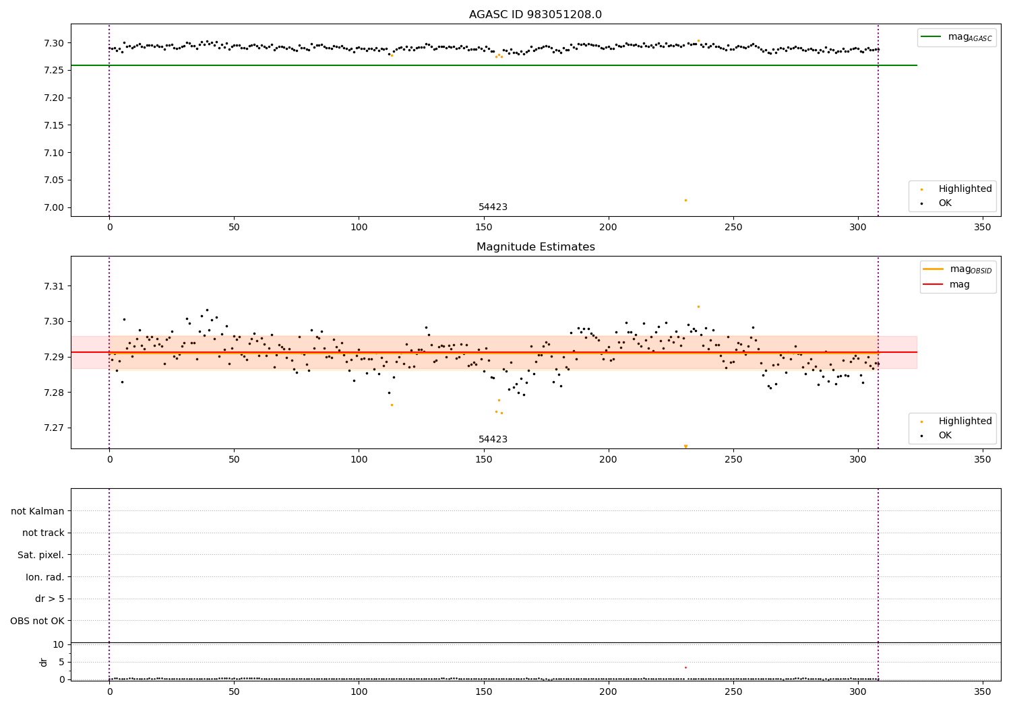Viewport: 1011px width, 707px height.
Task: Click the '7.15' y-tick in the top panel
Action: [x=53, y=125]
